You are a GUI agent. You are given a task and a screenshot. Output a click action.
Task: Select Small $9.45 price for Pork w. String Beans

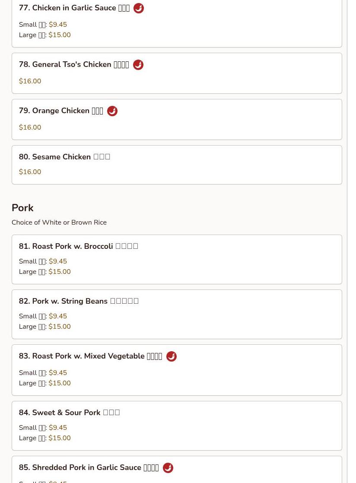57,316
